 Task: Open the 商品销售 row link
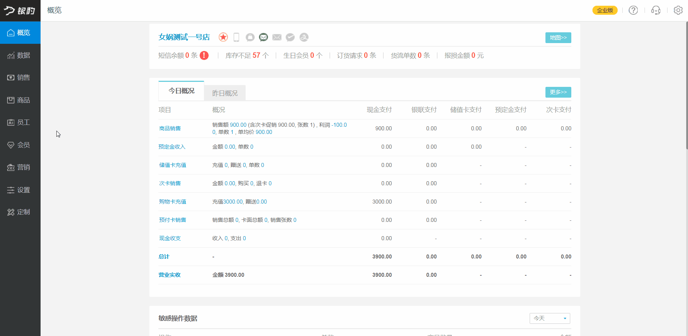point(170,129)
